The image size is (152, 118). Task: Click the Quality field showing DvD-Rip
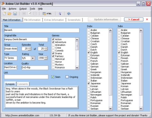coord(35,67)
